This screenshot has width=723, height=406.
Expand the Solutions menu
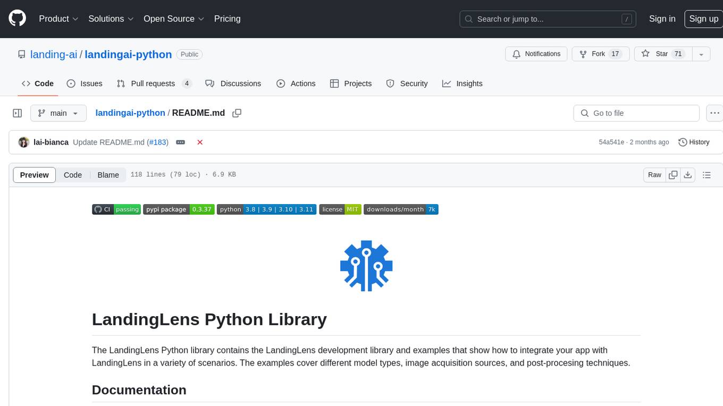(x=111, y=19)
